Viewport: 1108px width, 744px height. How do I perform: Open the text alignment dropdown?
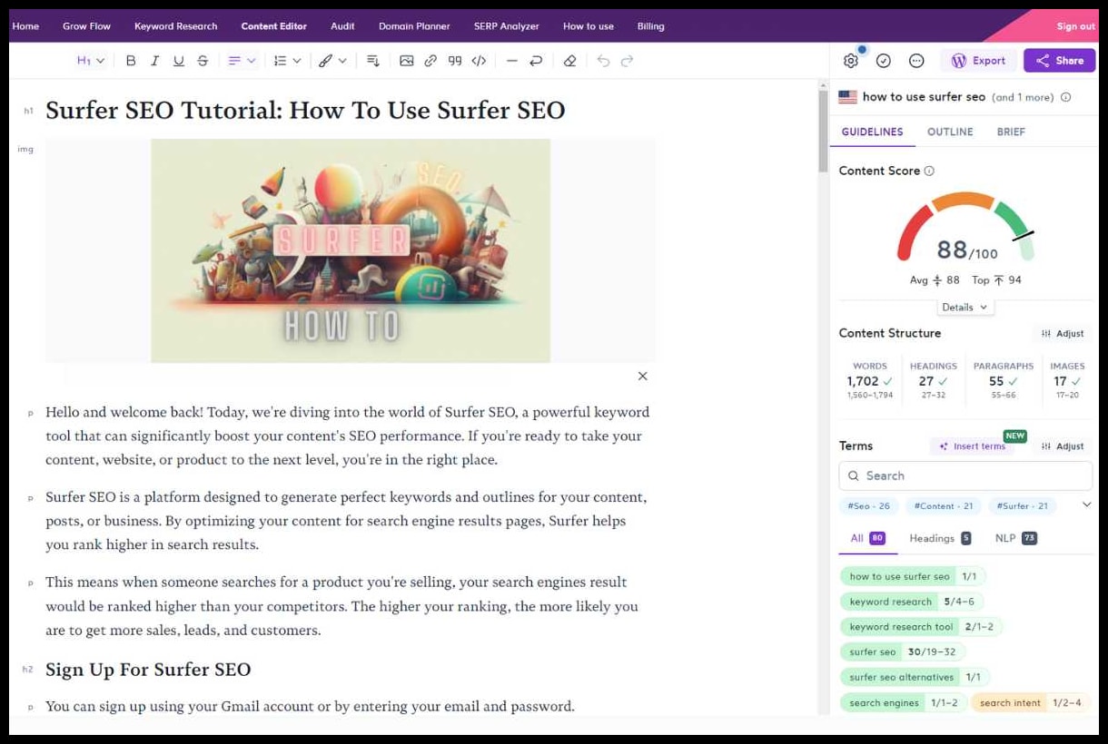tap(242, 61)
